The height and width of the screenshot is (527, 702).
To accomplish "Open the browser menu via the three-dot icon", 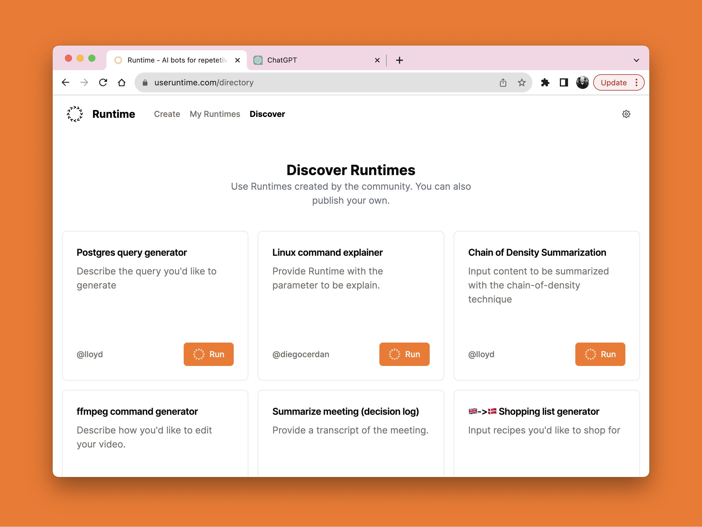I will pyautogui.click(x=636, y=82).
